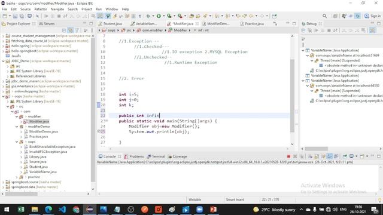Open the Refactor menu
The width and height of the screenshot is (383, 215).
pos(41,9)
